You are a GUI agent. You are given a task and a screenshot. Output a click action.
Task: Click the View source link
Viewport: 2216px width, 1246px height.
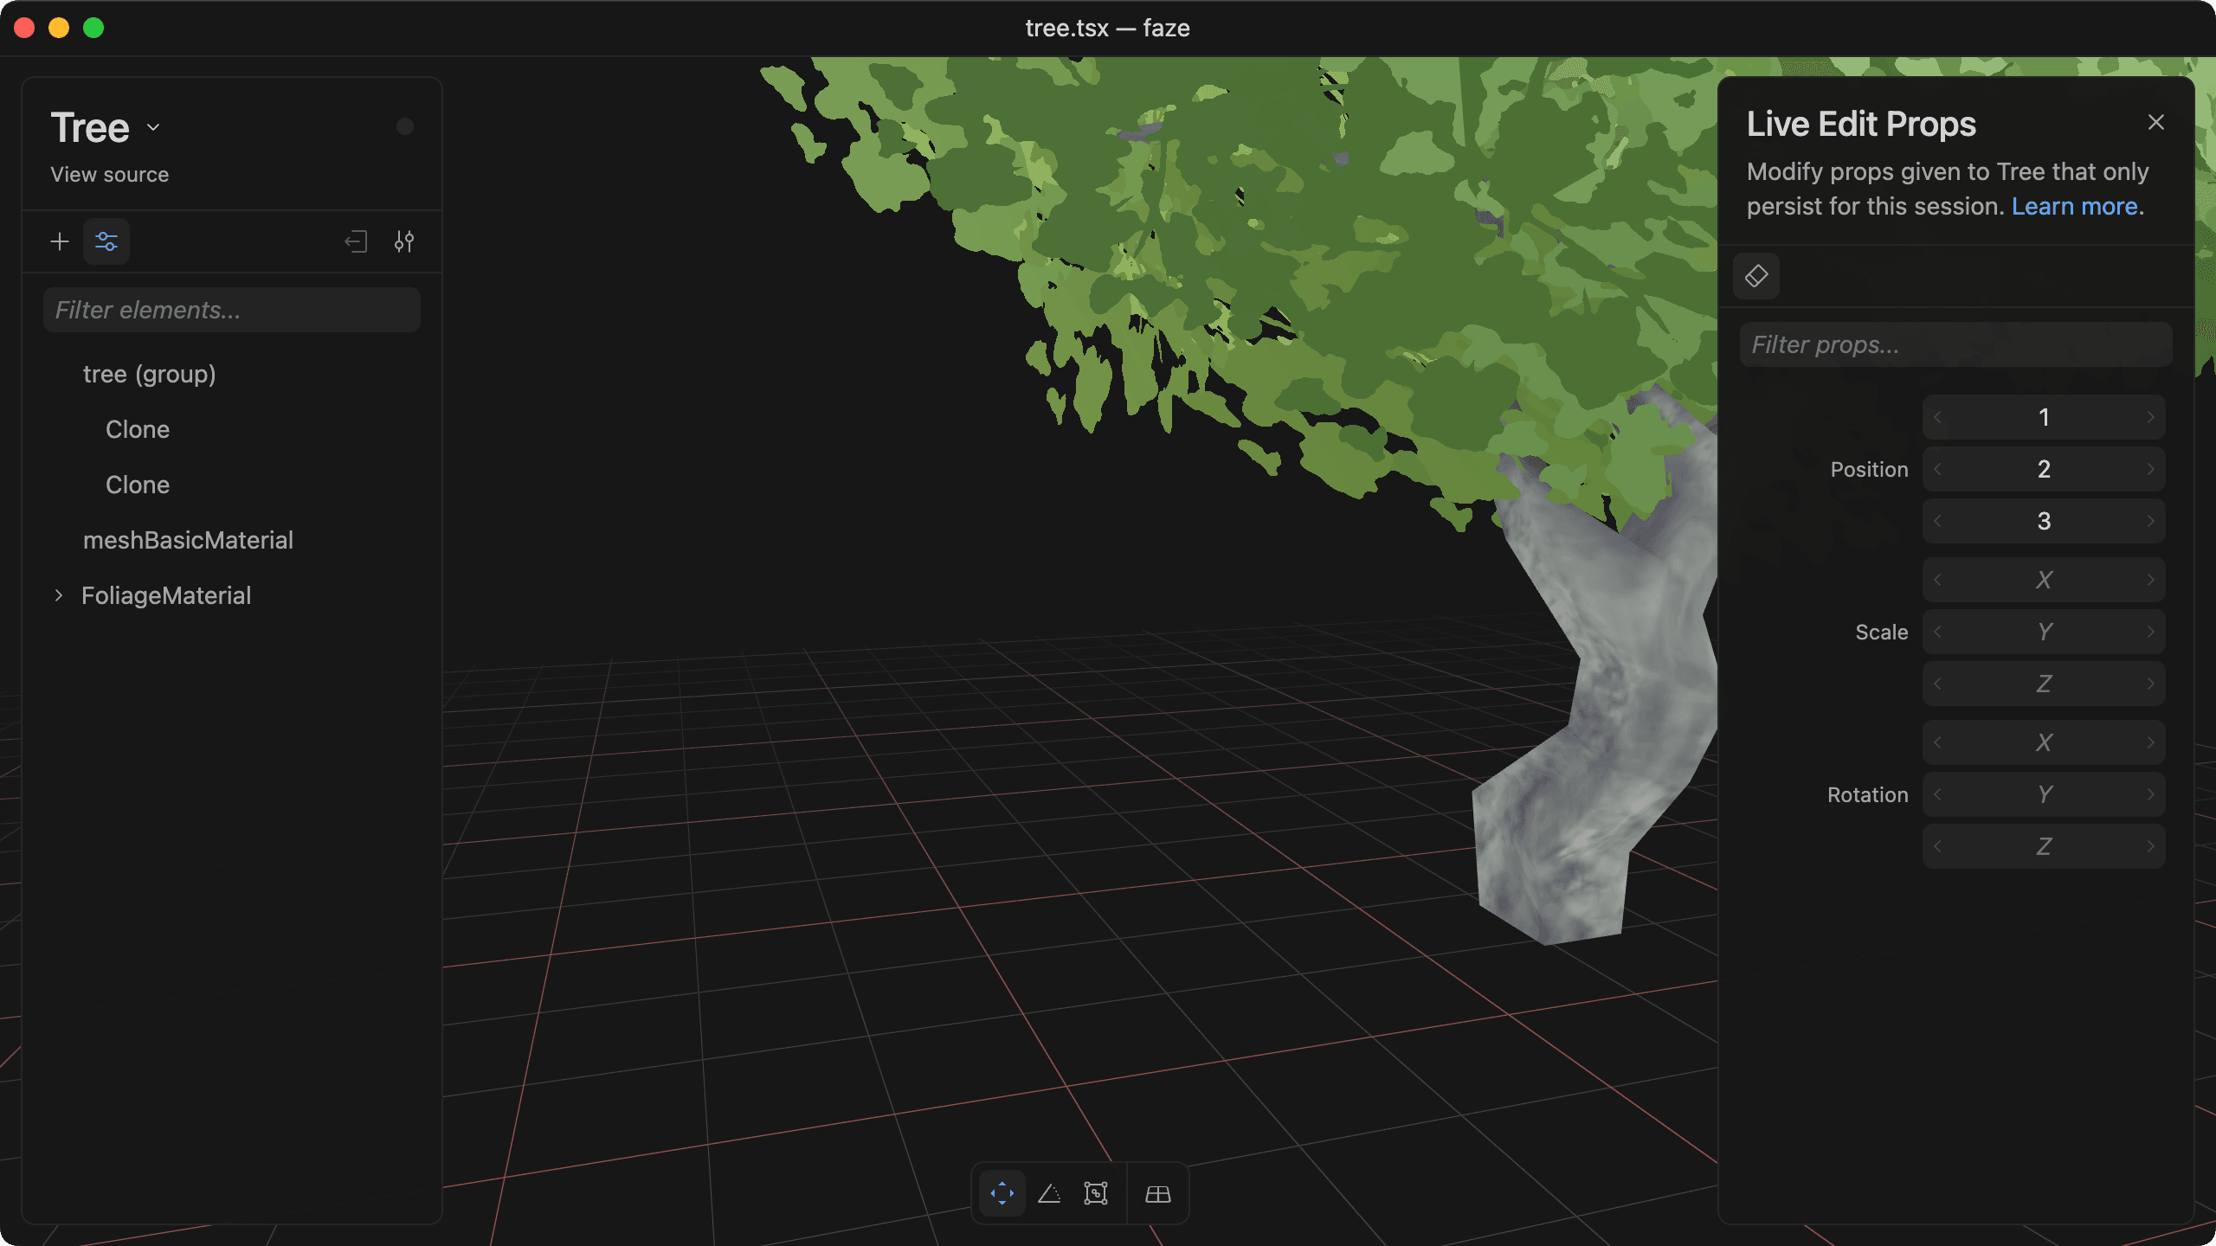pos(109,175)
